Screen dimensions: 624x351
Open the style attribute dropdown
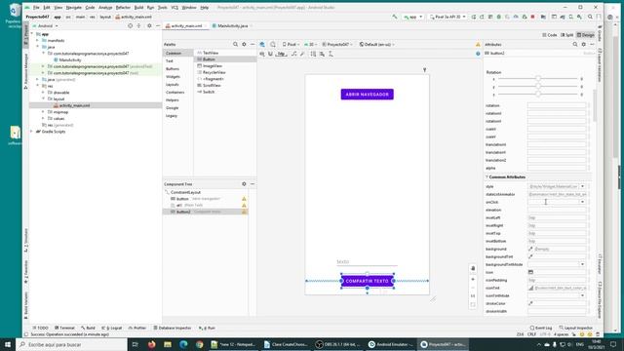[x=583, y=186]
